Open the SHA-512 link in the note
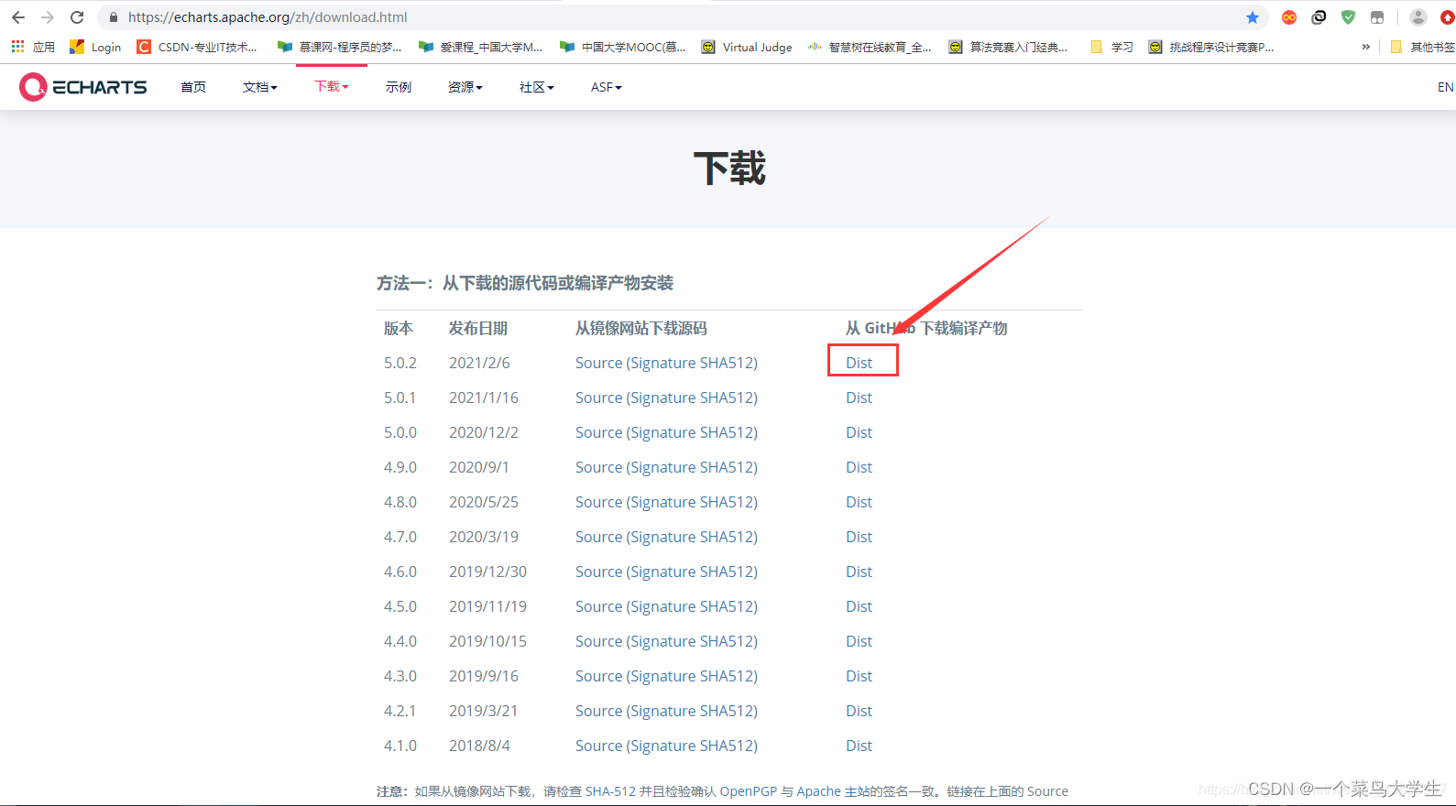 [610, 791]
